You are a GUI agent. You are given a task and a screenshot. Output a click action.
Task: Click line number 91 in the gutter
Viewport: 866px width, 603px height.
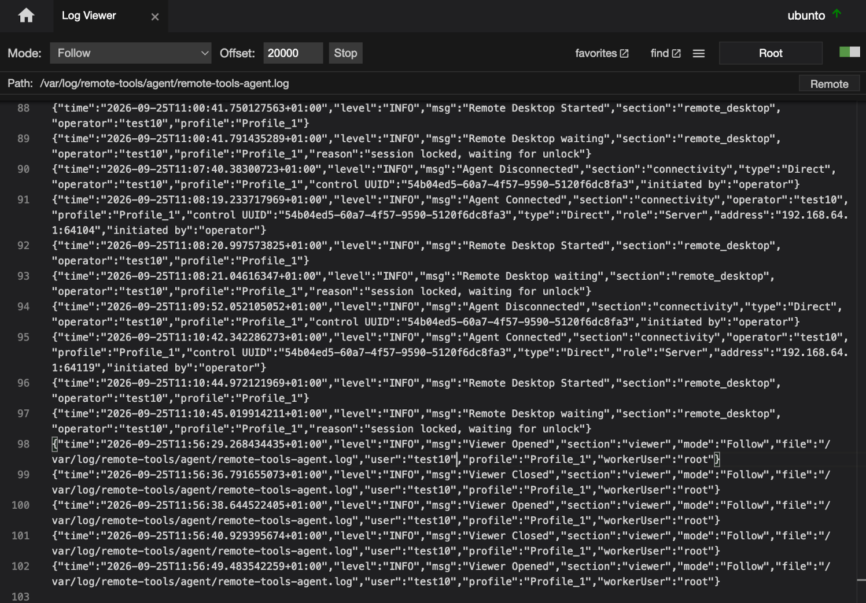(x=23, y=200)
